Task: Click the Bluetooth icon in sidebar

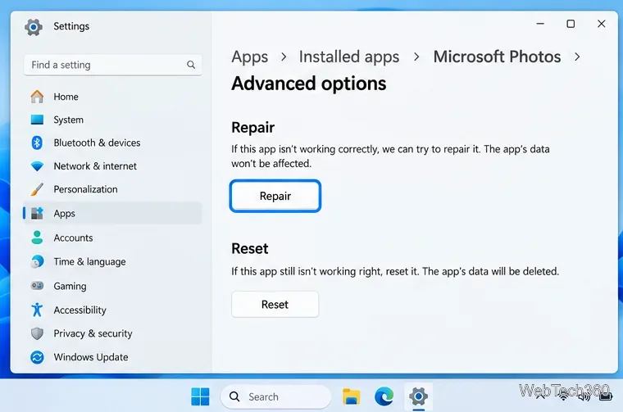Action: 37,143
